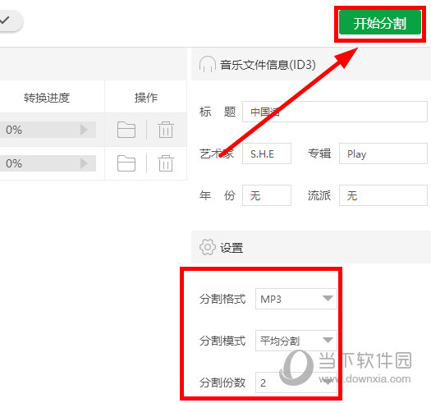Edit the 标题 title field
431x403 pixels.
click(335, 112)
